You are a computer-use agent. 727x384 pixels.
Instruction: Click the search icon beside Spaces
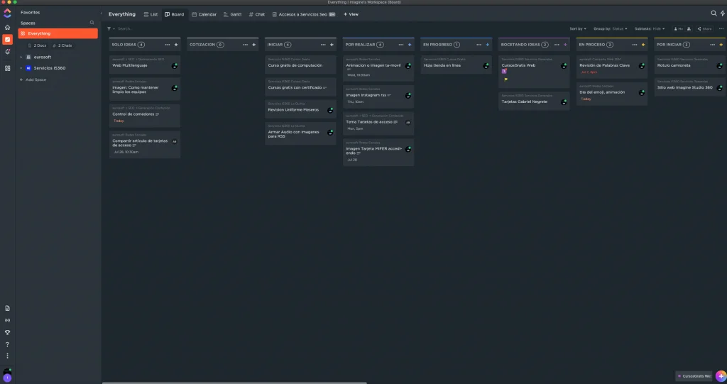92,23
